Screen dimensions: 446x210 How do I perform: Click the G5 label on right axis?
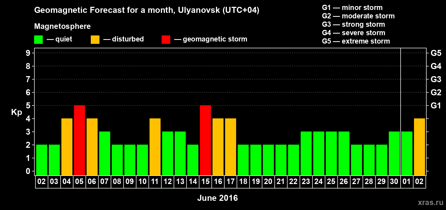coord(436,53)
